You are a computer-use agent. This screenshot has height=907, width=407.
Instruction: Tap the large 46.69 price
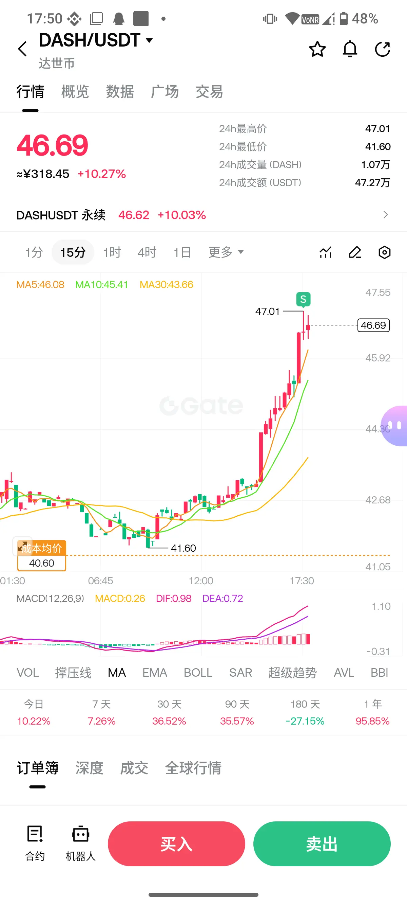(52, 145)
